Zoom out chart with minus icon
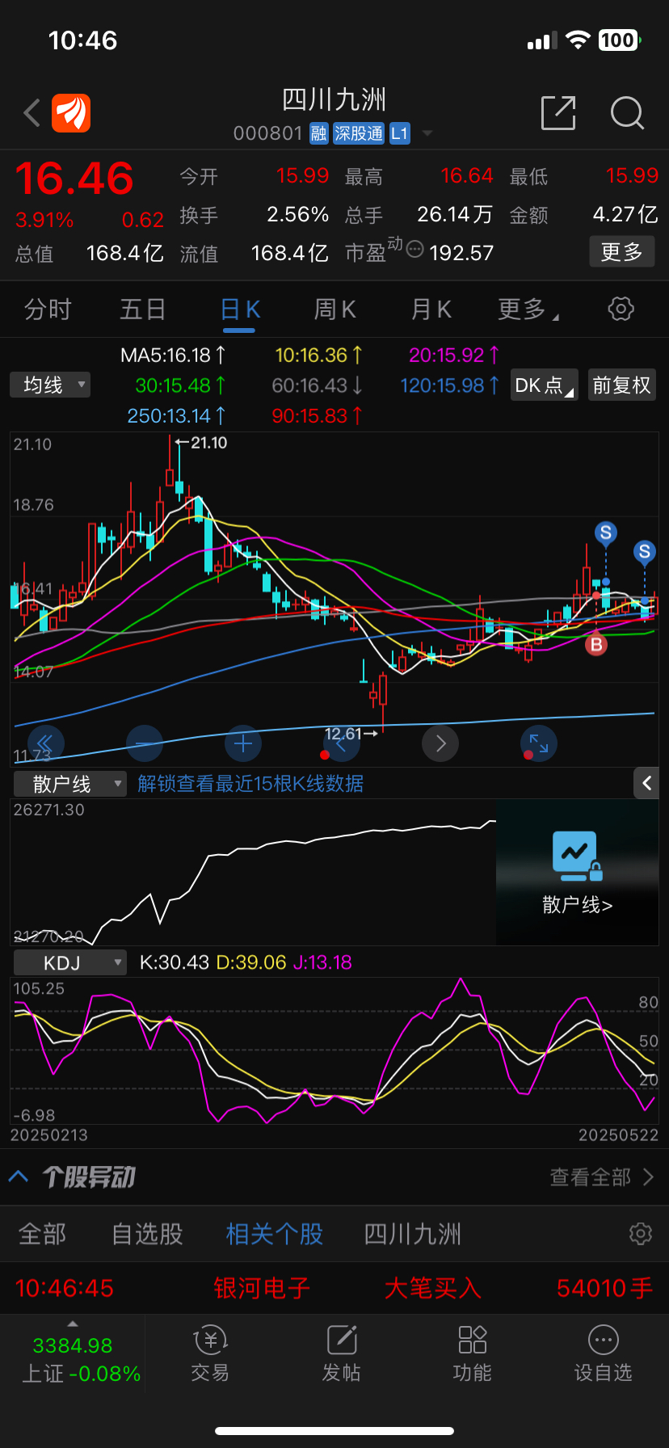 (145, 743)
